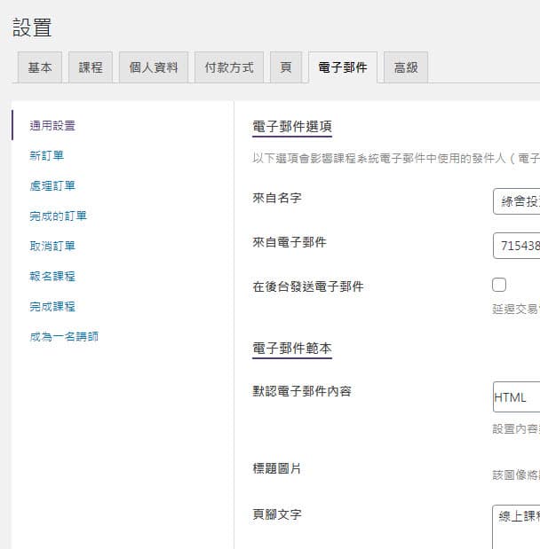Viewport: 540px width, 549px height.
Task: Open the 取消訂單 email settings
Action: 52,247
